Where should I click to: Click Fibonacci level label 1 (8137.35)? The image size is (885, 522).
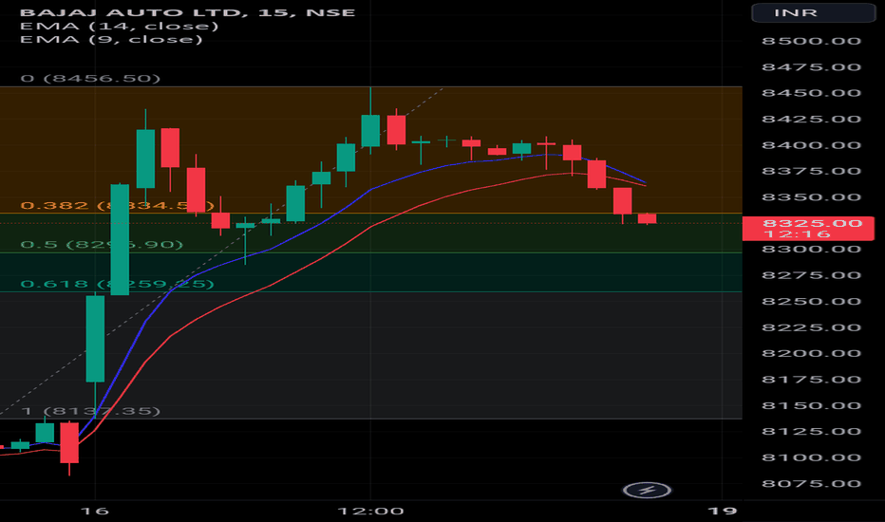click(x=90, y=411)
